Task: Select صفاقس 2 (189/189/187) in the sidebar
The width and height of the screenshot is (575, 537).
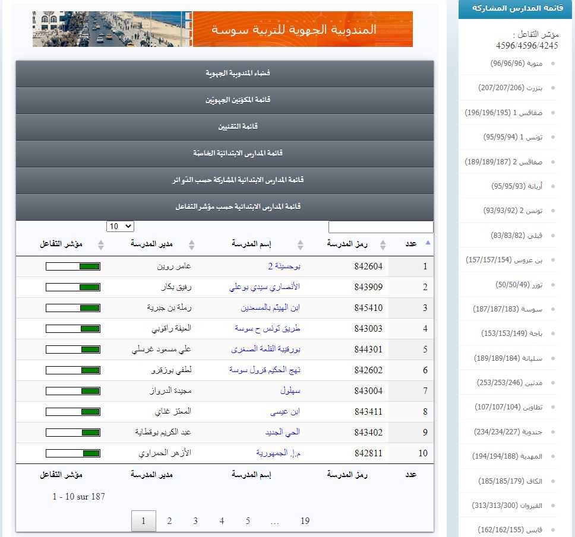Action: point(504,161)
